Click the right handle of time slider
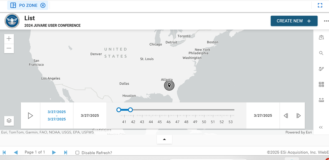 [130, 110]
